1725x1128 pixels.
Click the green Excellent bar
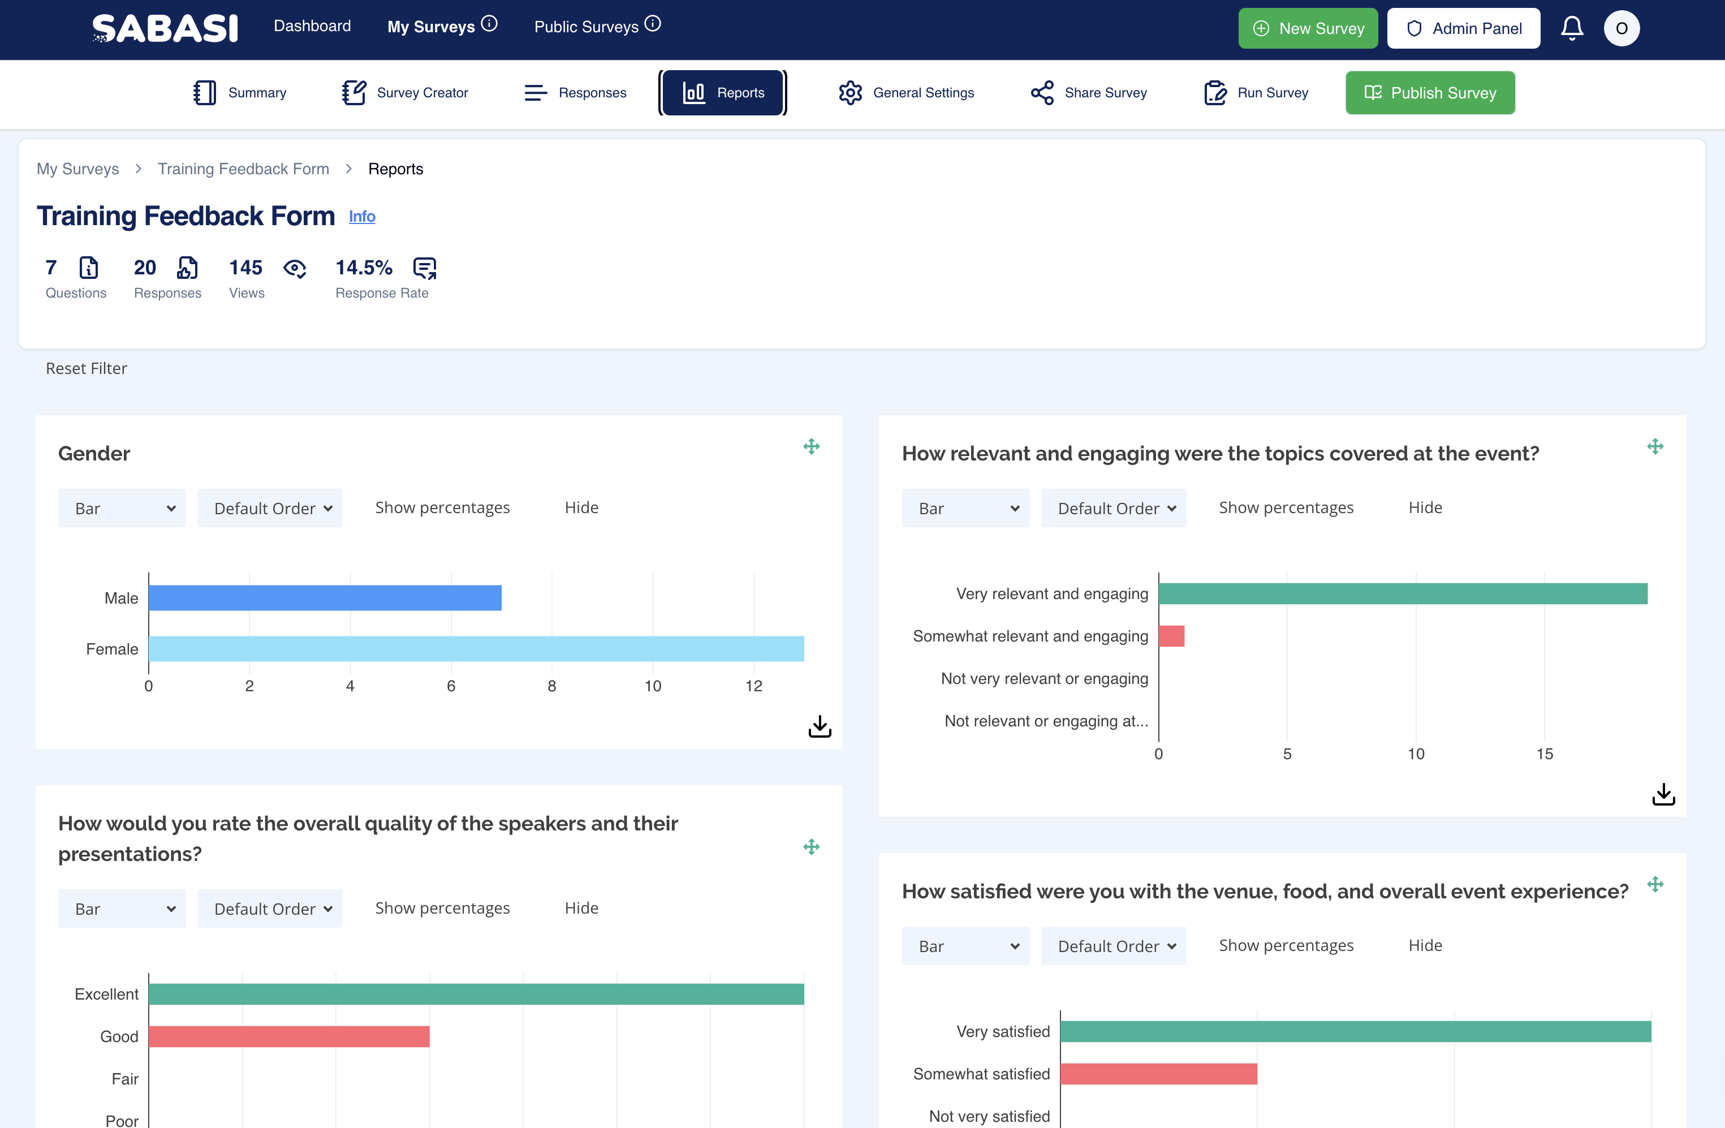click(476, 994)
